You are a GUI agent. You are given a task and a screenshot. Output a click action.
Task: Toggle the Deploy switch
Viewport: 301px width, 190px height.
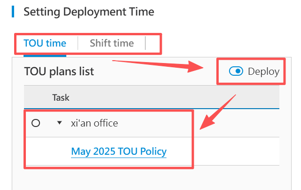[x=236, y=71]
